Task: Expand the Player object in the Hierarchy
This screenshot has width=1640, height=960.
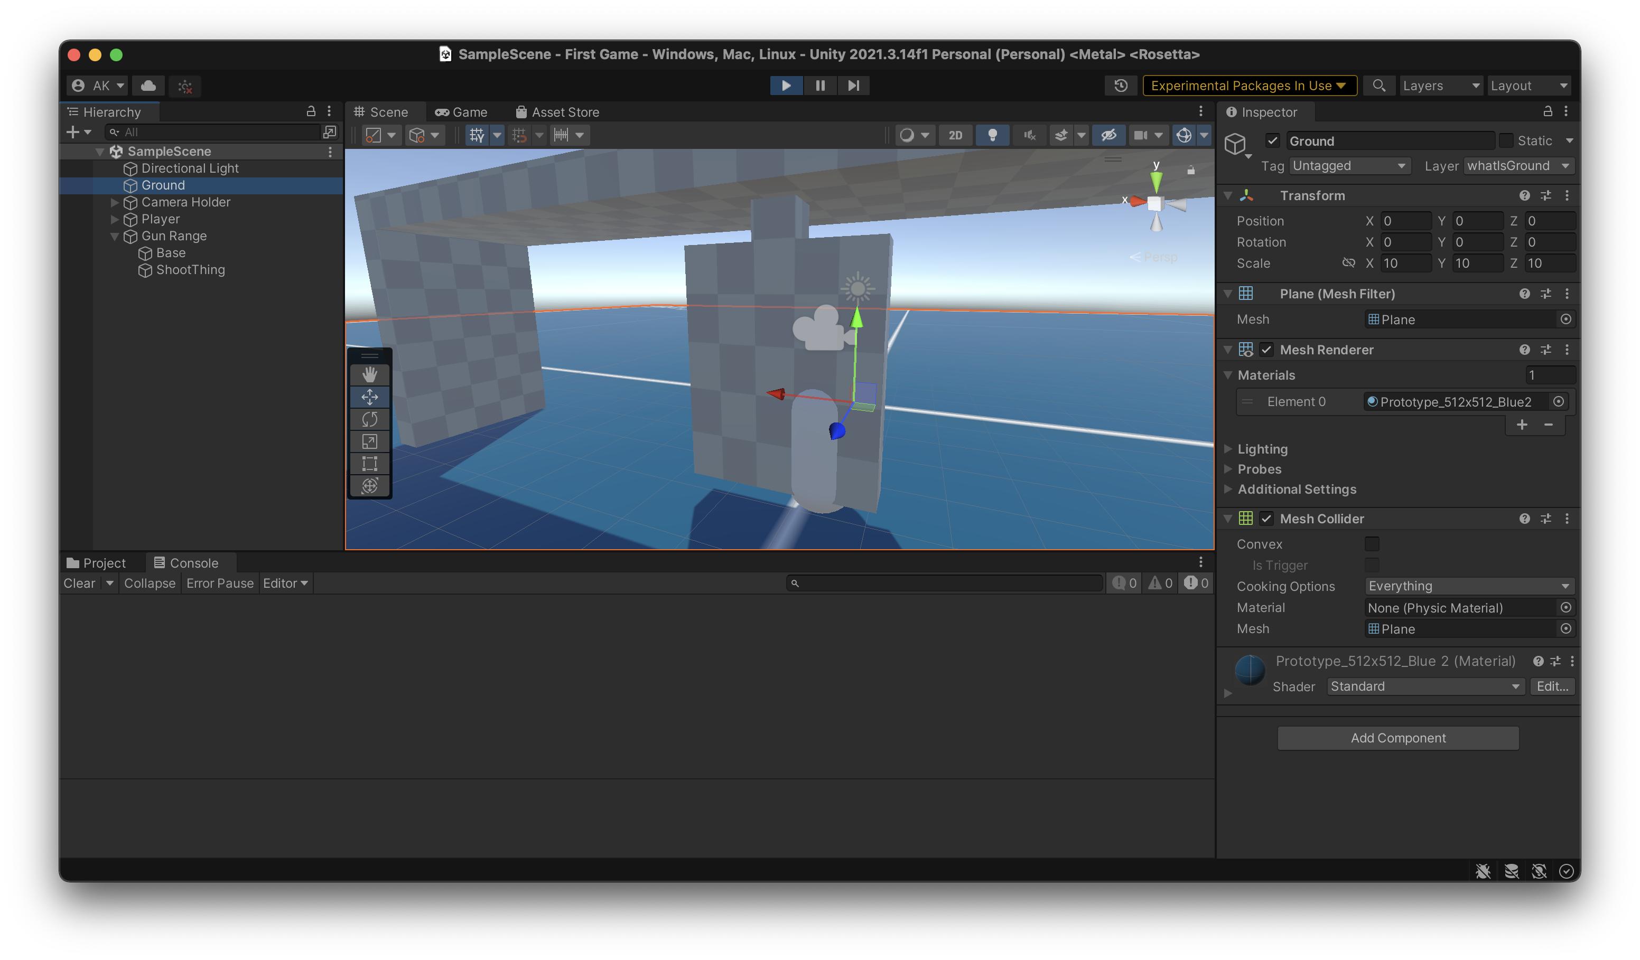Action: [x=115, y=219]
